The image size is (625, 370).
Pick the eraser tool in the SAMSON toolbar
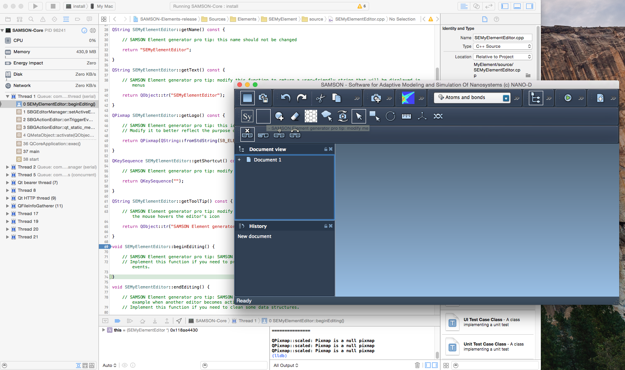[x=295, y=116]
